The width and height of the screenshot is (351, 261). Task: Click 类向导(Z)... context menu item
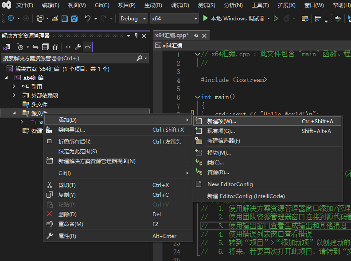(x=118, y=130)
